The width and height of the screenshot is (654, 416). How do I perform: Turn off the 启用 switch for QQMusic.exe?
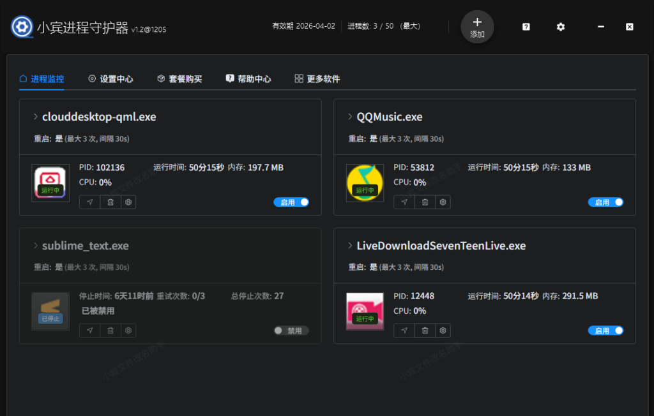click(x=605, y=202)
